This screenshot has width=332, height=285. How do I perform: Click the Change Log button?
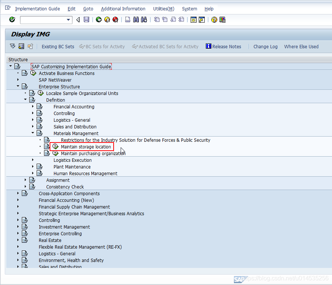tap(265, 46)
